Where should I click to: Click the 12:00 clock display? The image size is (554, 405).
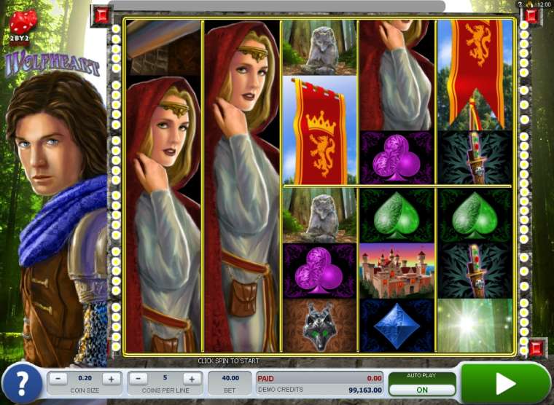click(x=544, y=4)
